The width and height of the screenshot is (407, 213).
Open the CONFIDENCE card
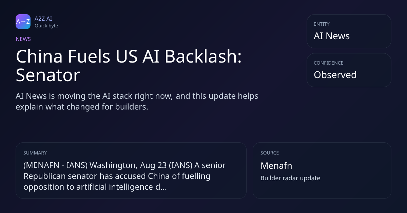click(349, 70)
